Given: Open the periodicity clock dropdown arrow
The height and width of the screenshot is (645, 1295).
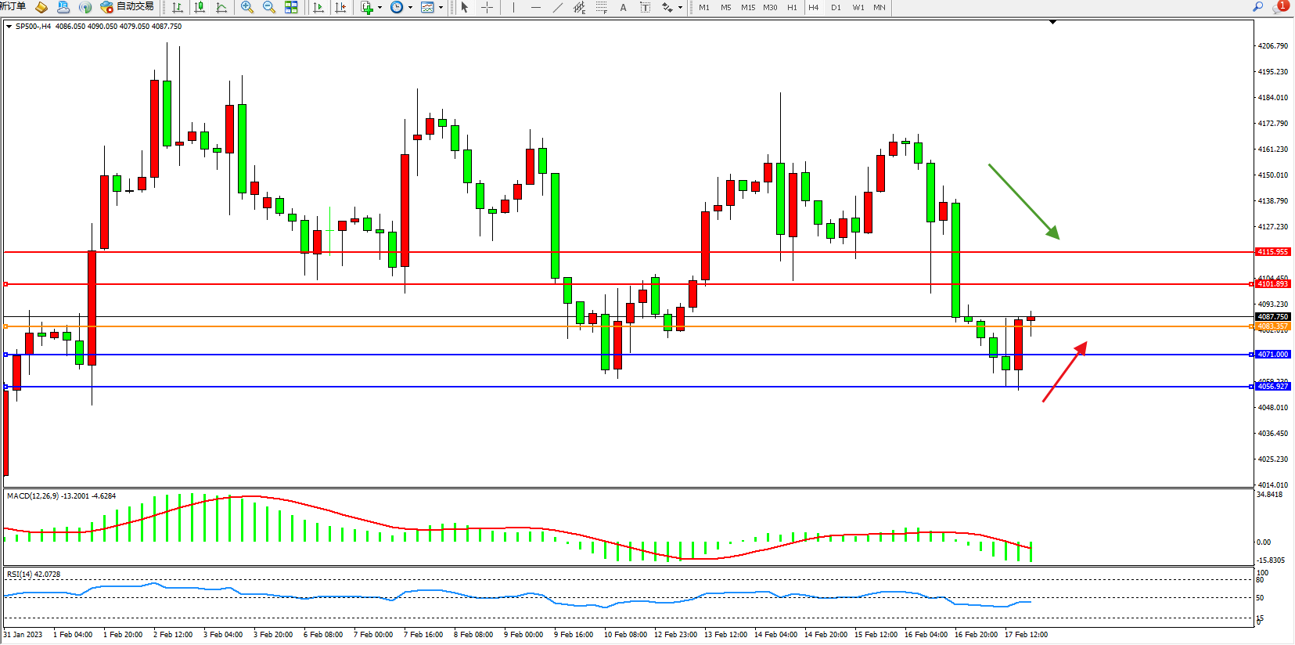Looking at the screenshot, I should click(410, 7).
